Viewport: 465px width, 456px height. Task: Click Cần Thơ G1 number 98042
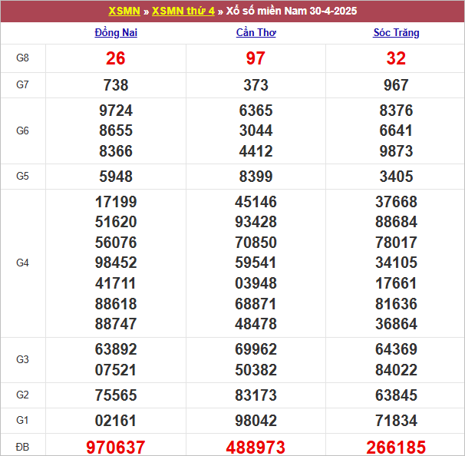click(x=256, y=421)
